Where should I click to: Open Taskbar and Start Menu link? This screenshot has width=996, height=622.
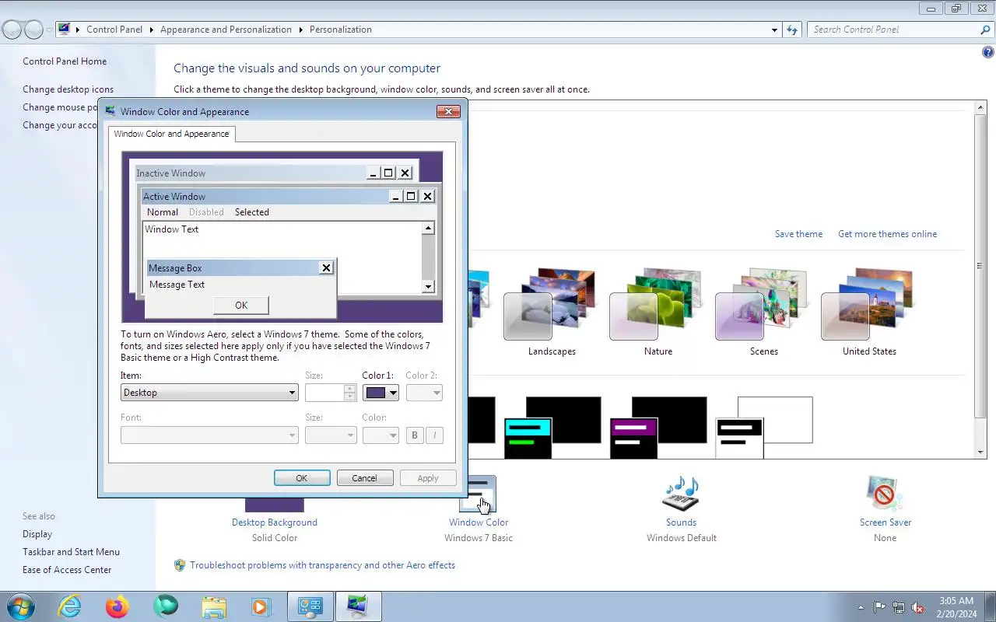pyautogui.click(x=71, y=552)
